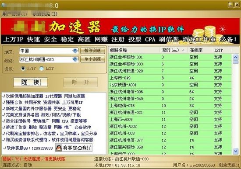Viewport: 241px width, 169px height.
Task: Click the 连接 connect button
Action: coord(31,82)
